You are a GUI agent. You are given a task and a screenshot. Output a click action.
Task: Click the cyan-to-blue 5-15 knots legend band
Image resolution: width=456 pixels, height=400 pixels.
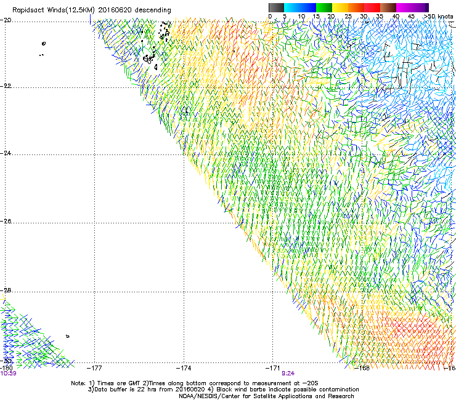pyautogui.click(x=300, y=7)
